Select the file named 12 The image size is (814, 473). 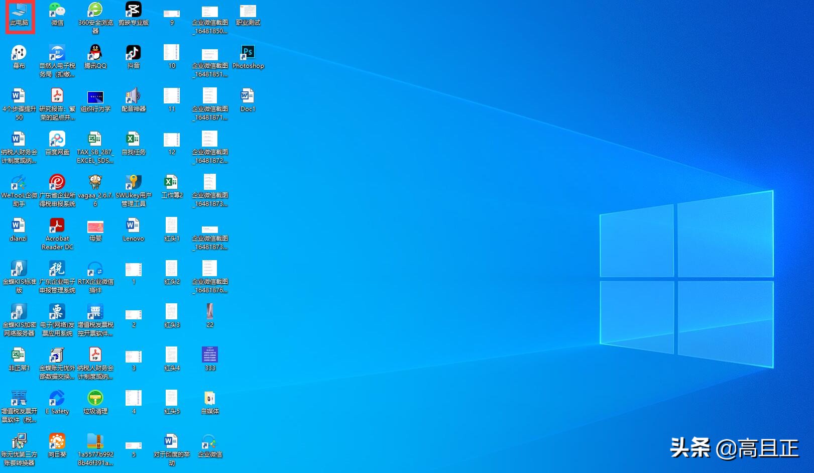click(172, 143)
